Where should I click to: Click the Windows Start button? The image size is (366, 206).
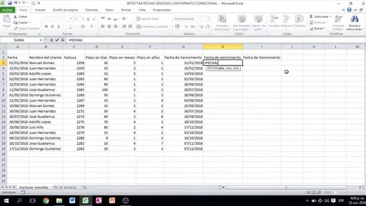coord(6,201)
